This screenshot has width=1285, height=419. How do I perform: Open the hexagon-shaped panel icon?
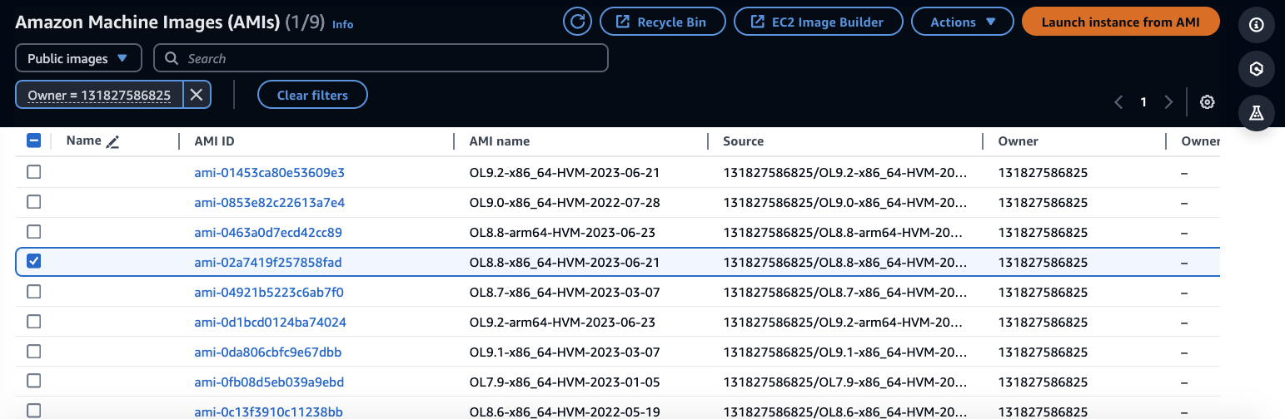(x=1257, y=69)
